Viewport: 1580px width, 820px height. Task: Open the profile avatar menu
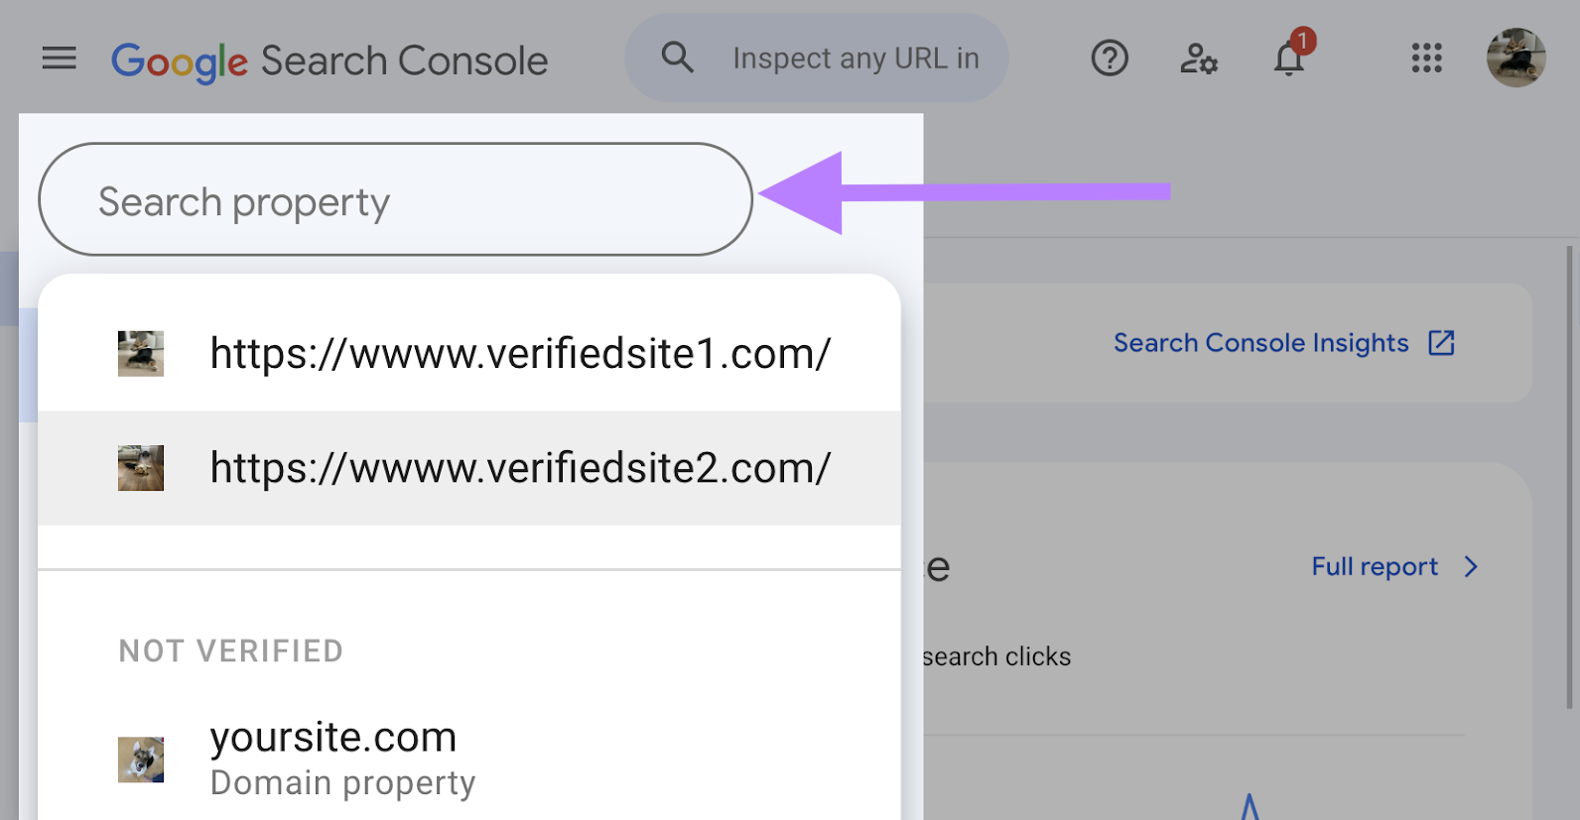1516,59
